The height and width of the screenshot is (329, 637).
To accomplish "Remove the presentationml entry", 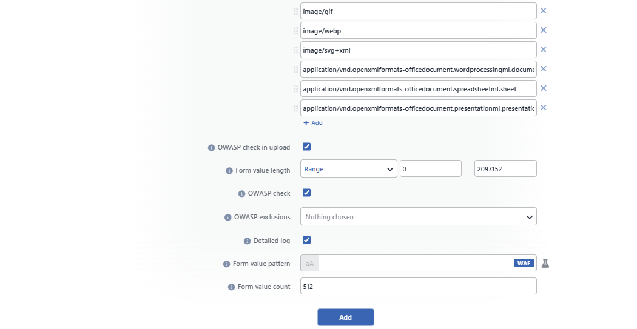I will pyautogui.click(x=543, y=107).
